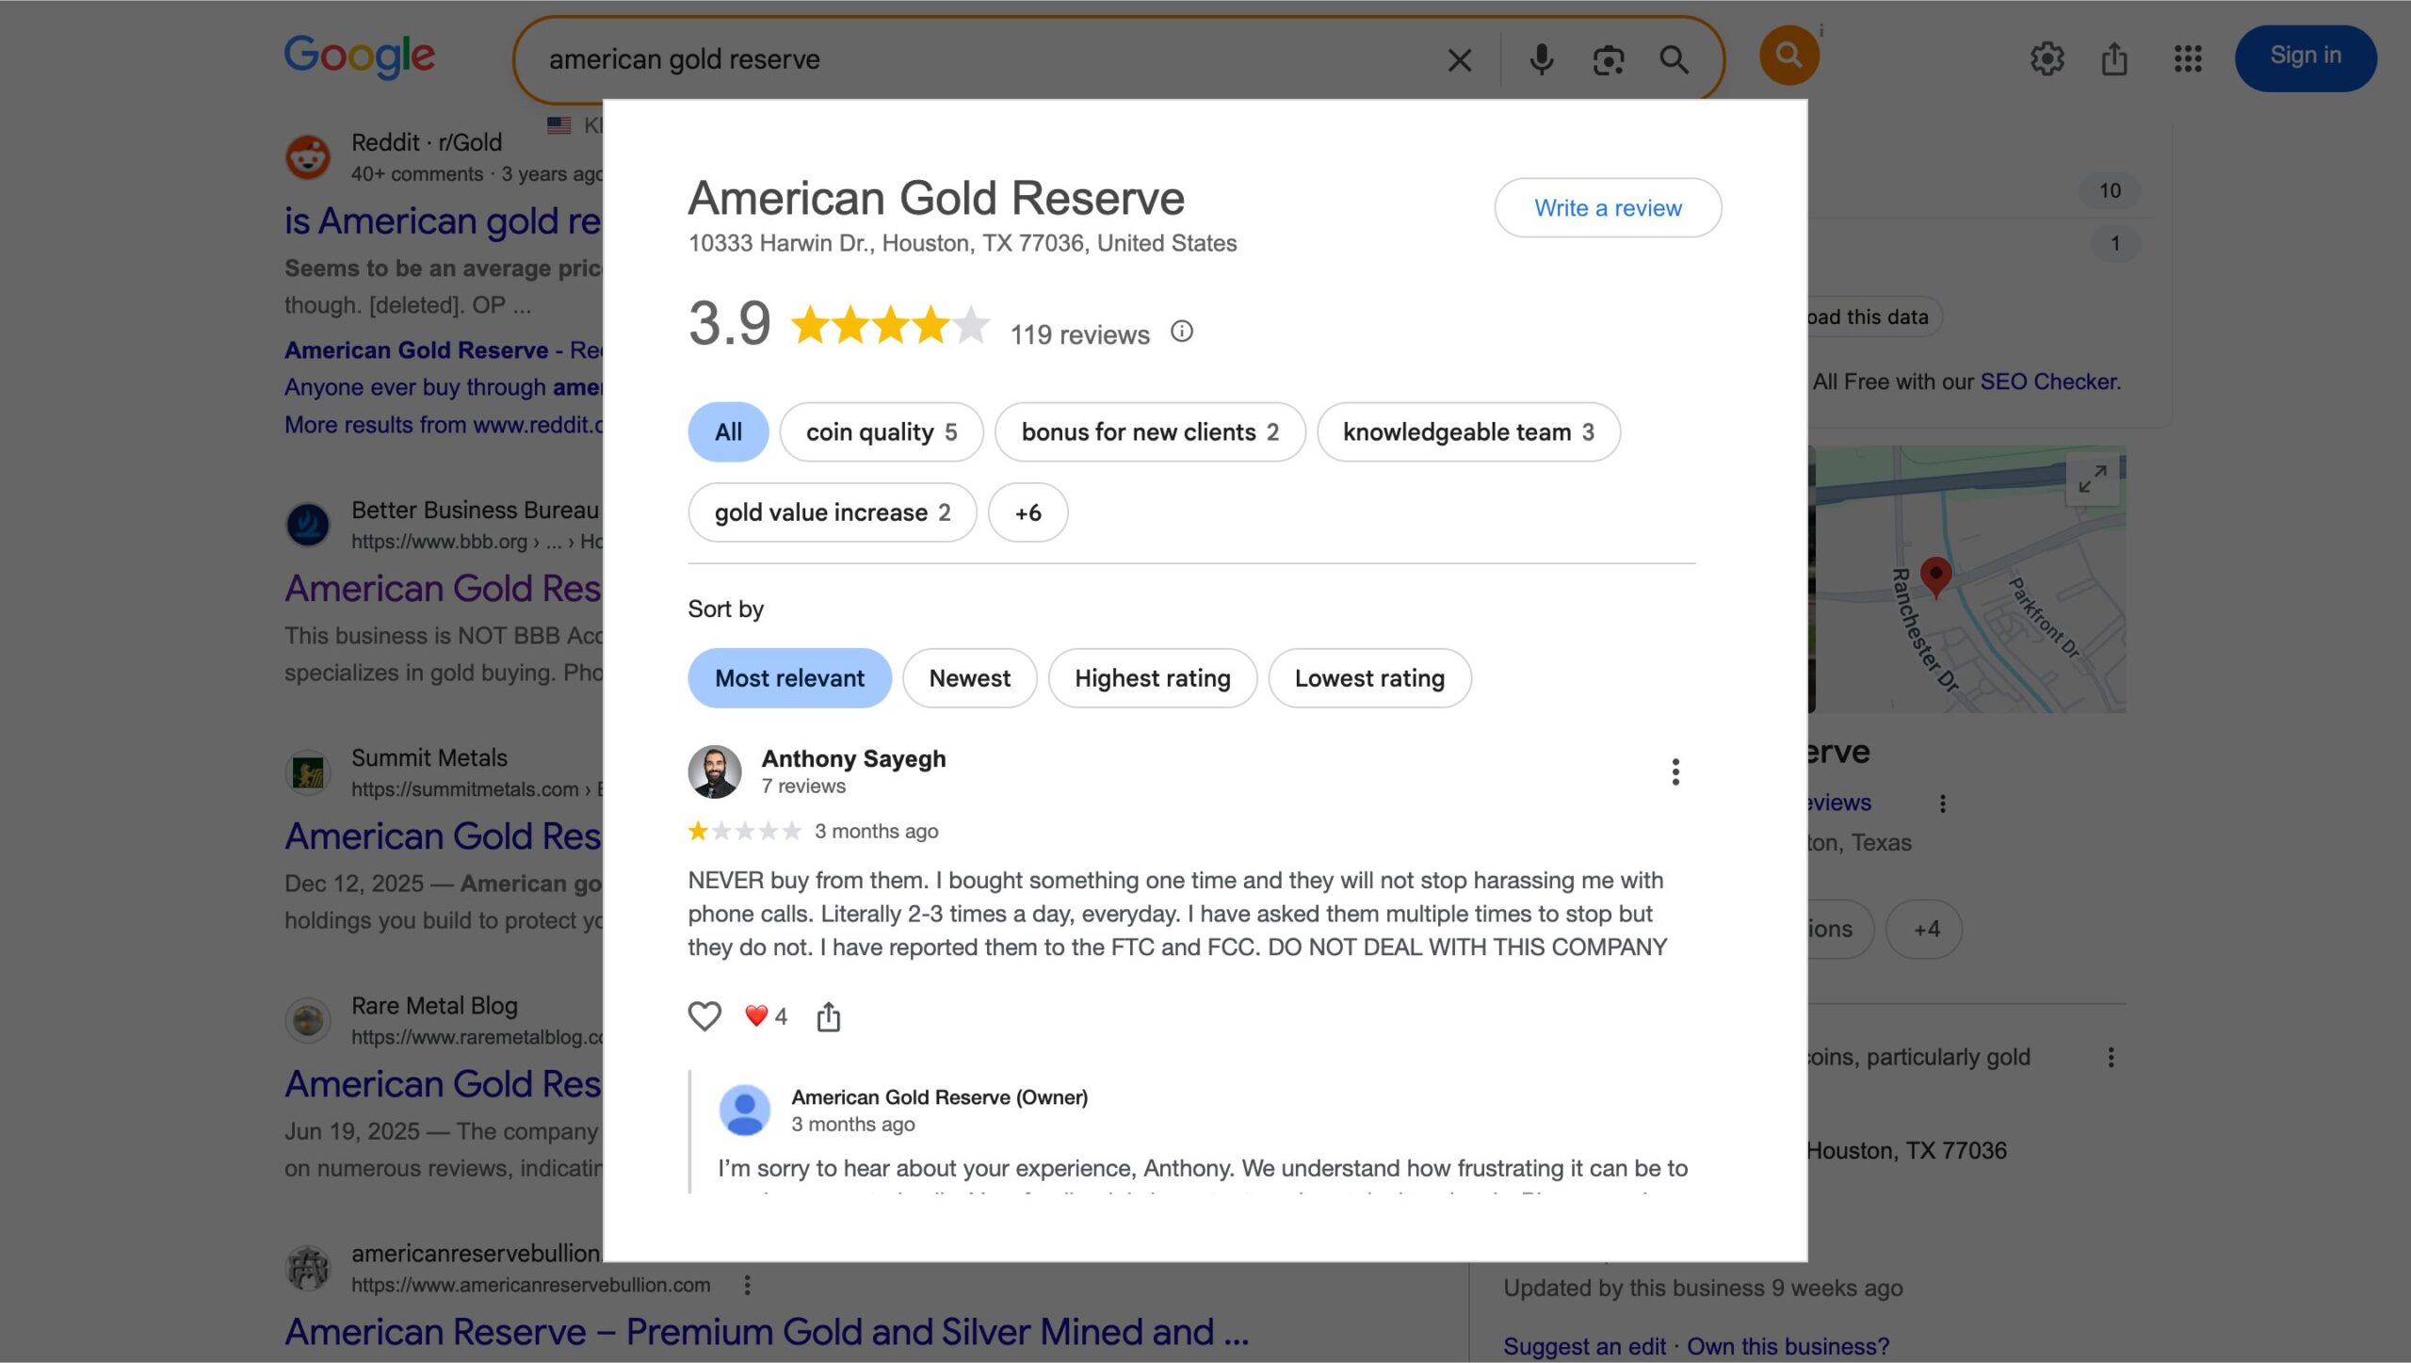This screenshot has height=1363, width=2411.
Task: Click the address '10333 Harwin Dr., Houston' text
Action: click(962, 243)
